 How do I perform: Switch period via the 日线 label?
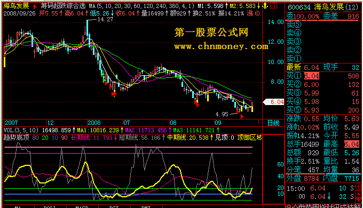pos(273,123)
